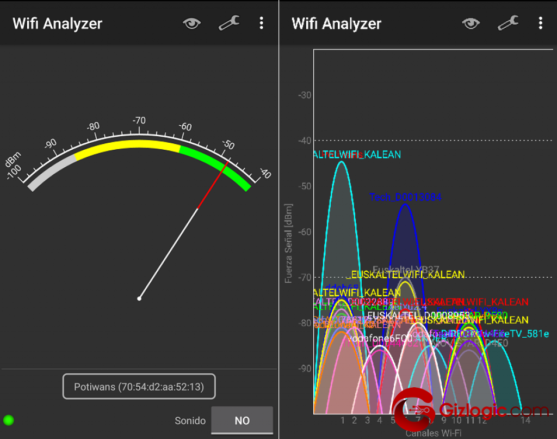Viewport: 557px width, 439px height.
Task: Open the wrench settings on the channel graph screen
Action: pos(509,23)
